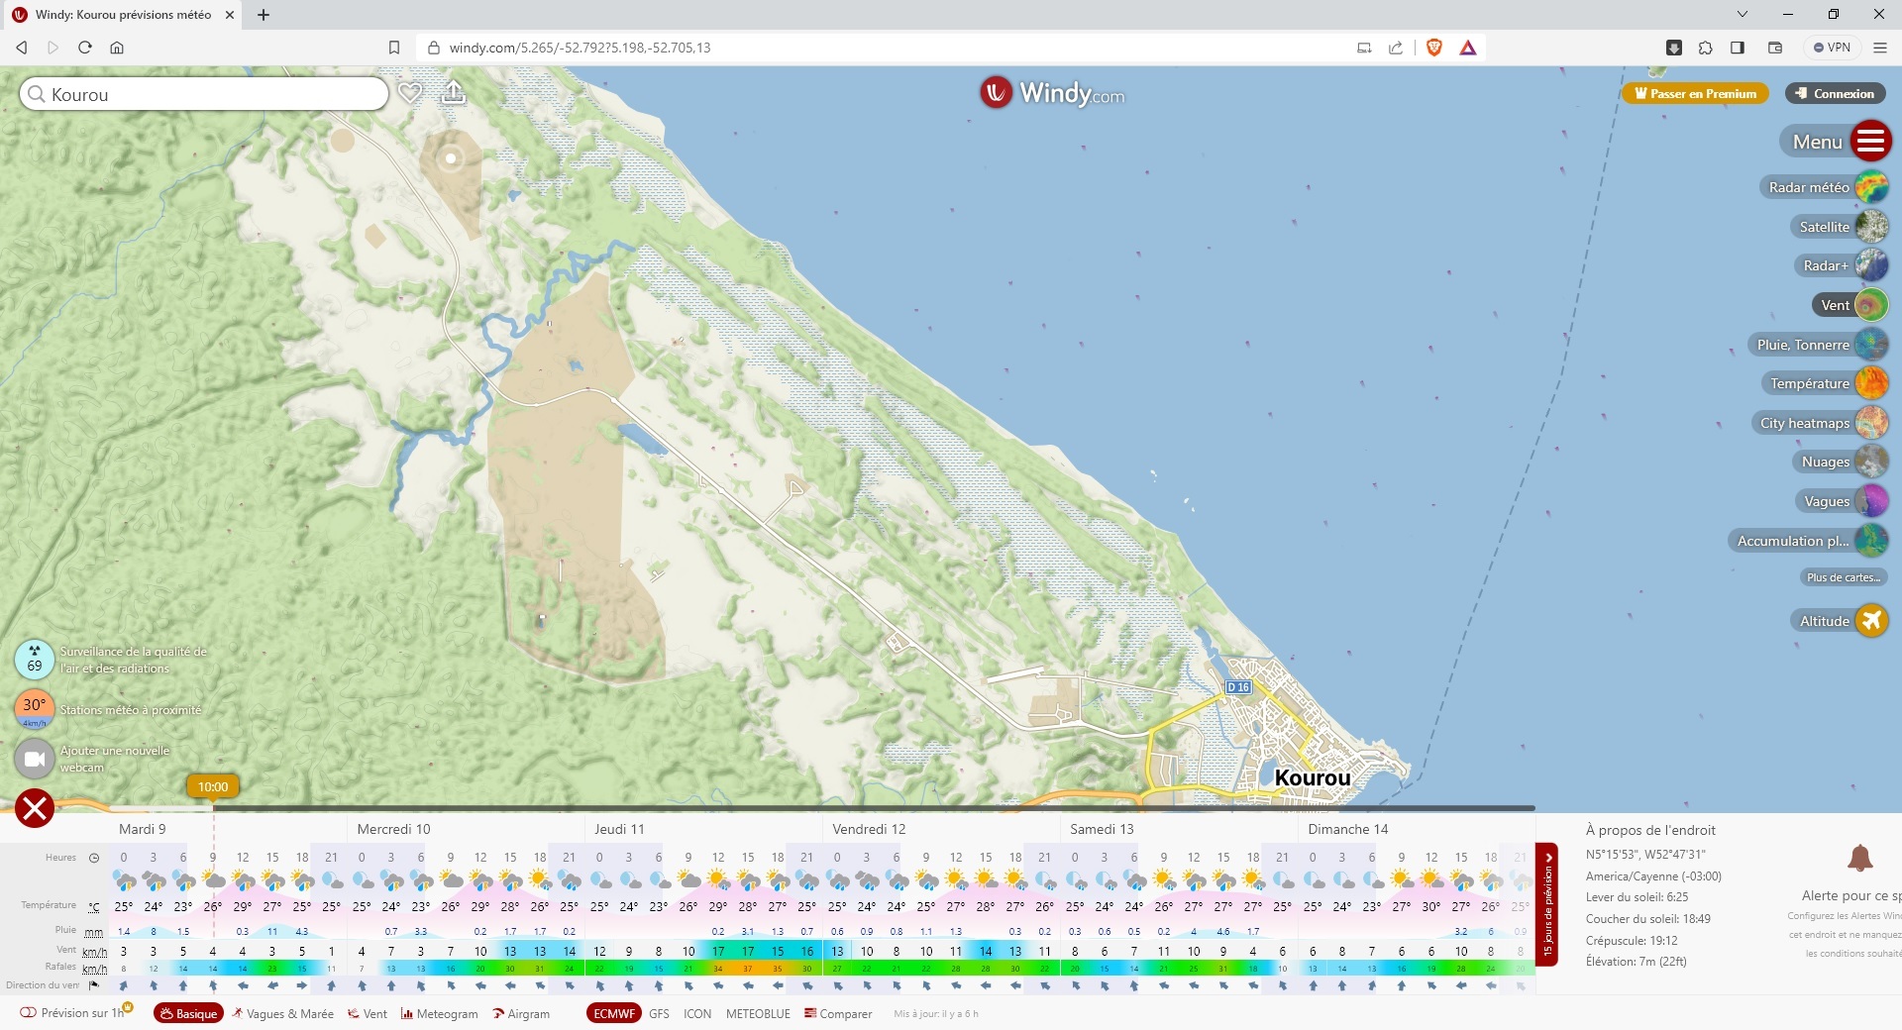Viewport: 1902px width, 1030px height.
Task: Open the Radar météo layer
Action: coord(1825,187)
